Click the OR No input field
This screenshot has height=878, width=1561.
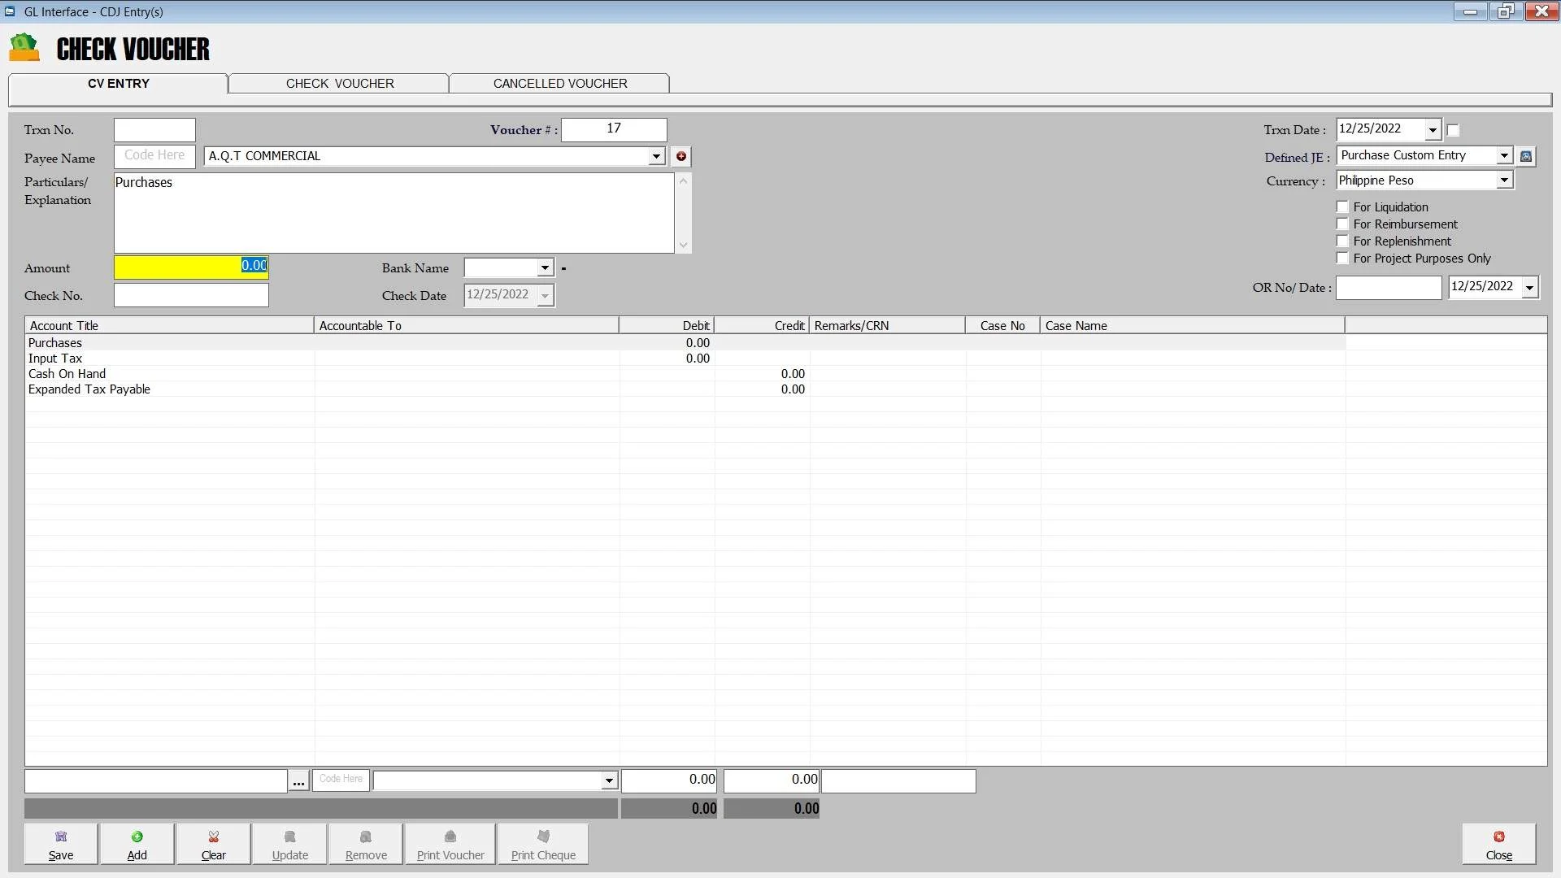tap(1389, 287)
